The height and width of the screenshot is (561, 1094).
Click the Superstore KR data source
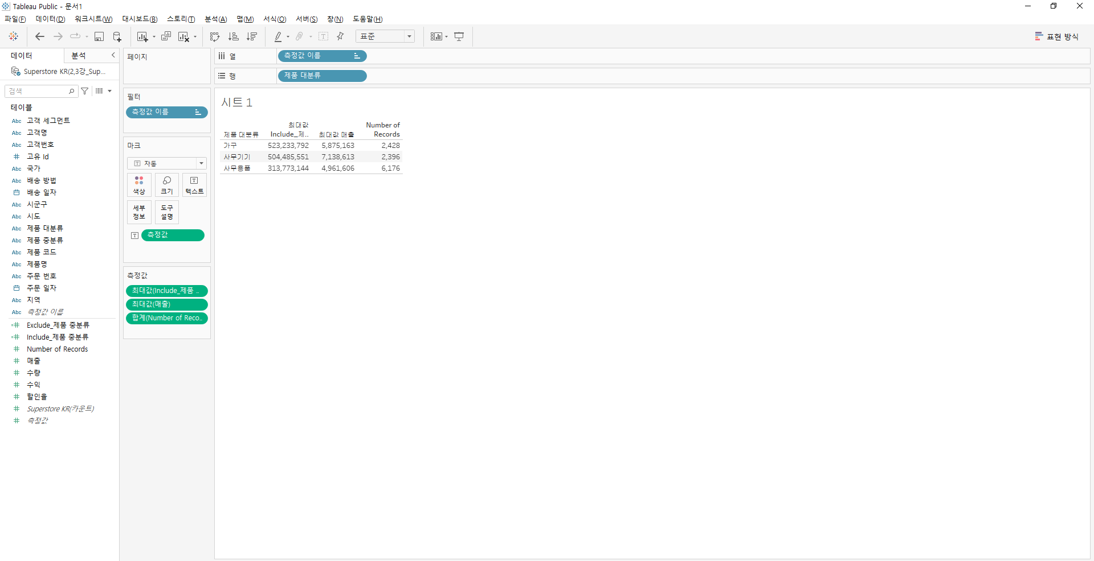coord(59,72)
